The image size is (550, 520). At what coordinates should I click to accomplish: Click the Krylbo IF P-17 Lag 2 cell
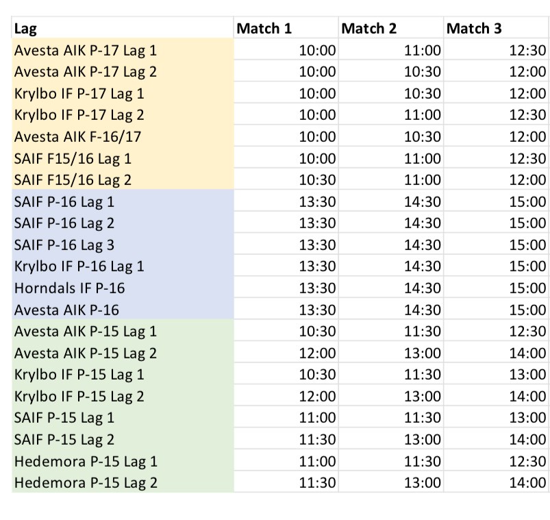pyautogui.click(x=123, y=115)
